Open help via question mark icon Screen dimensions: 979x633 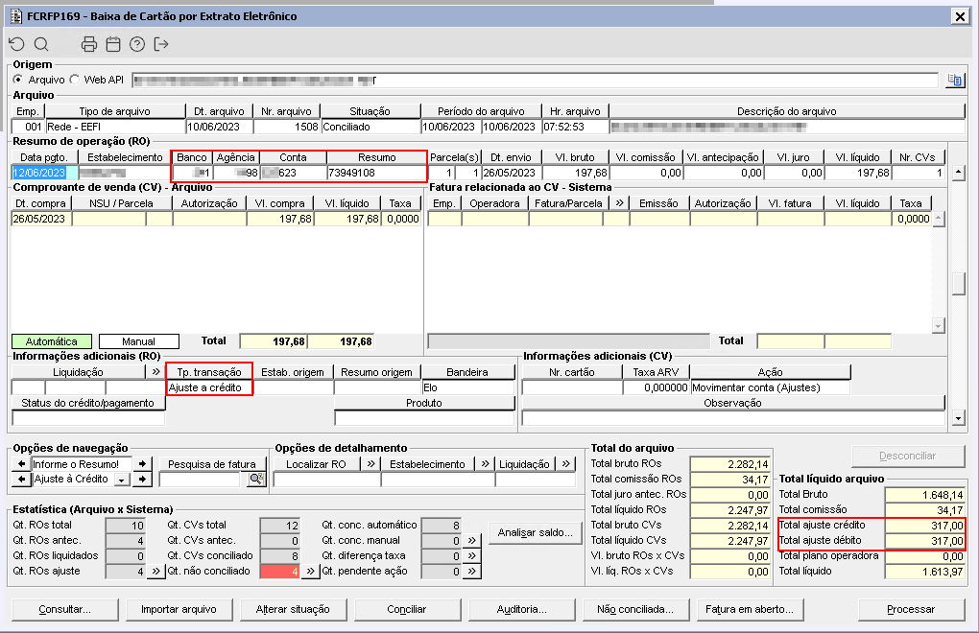click(x=137, y=44)
